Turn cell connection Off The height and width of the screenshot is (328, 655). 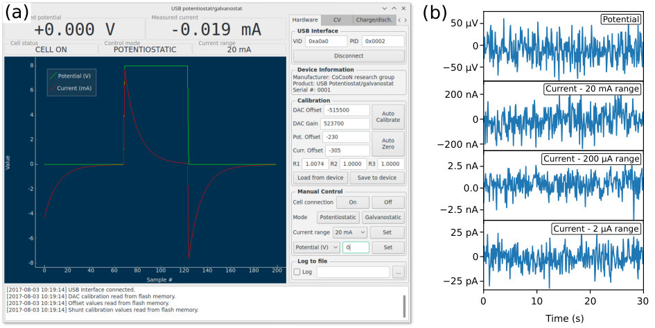coord(388,202)
